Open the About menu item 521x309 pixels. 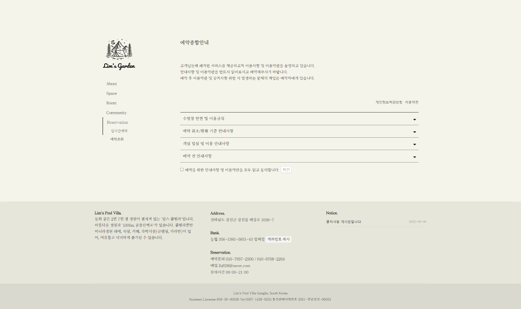(112, 84)
